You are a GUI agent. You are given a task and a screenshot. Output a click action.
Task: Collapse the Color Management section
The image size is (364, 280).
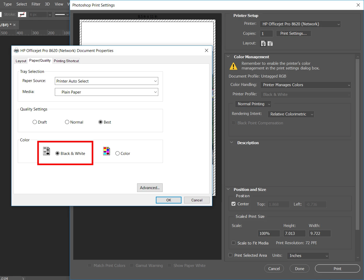pyautogui.click(x=228, y=57)
